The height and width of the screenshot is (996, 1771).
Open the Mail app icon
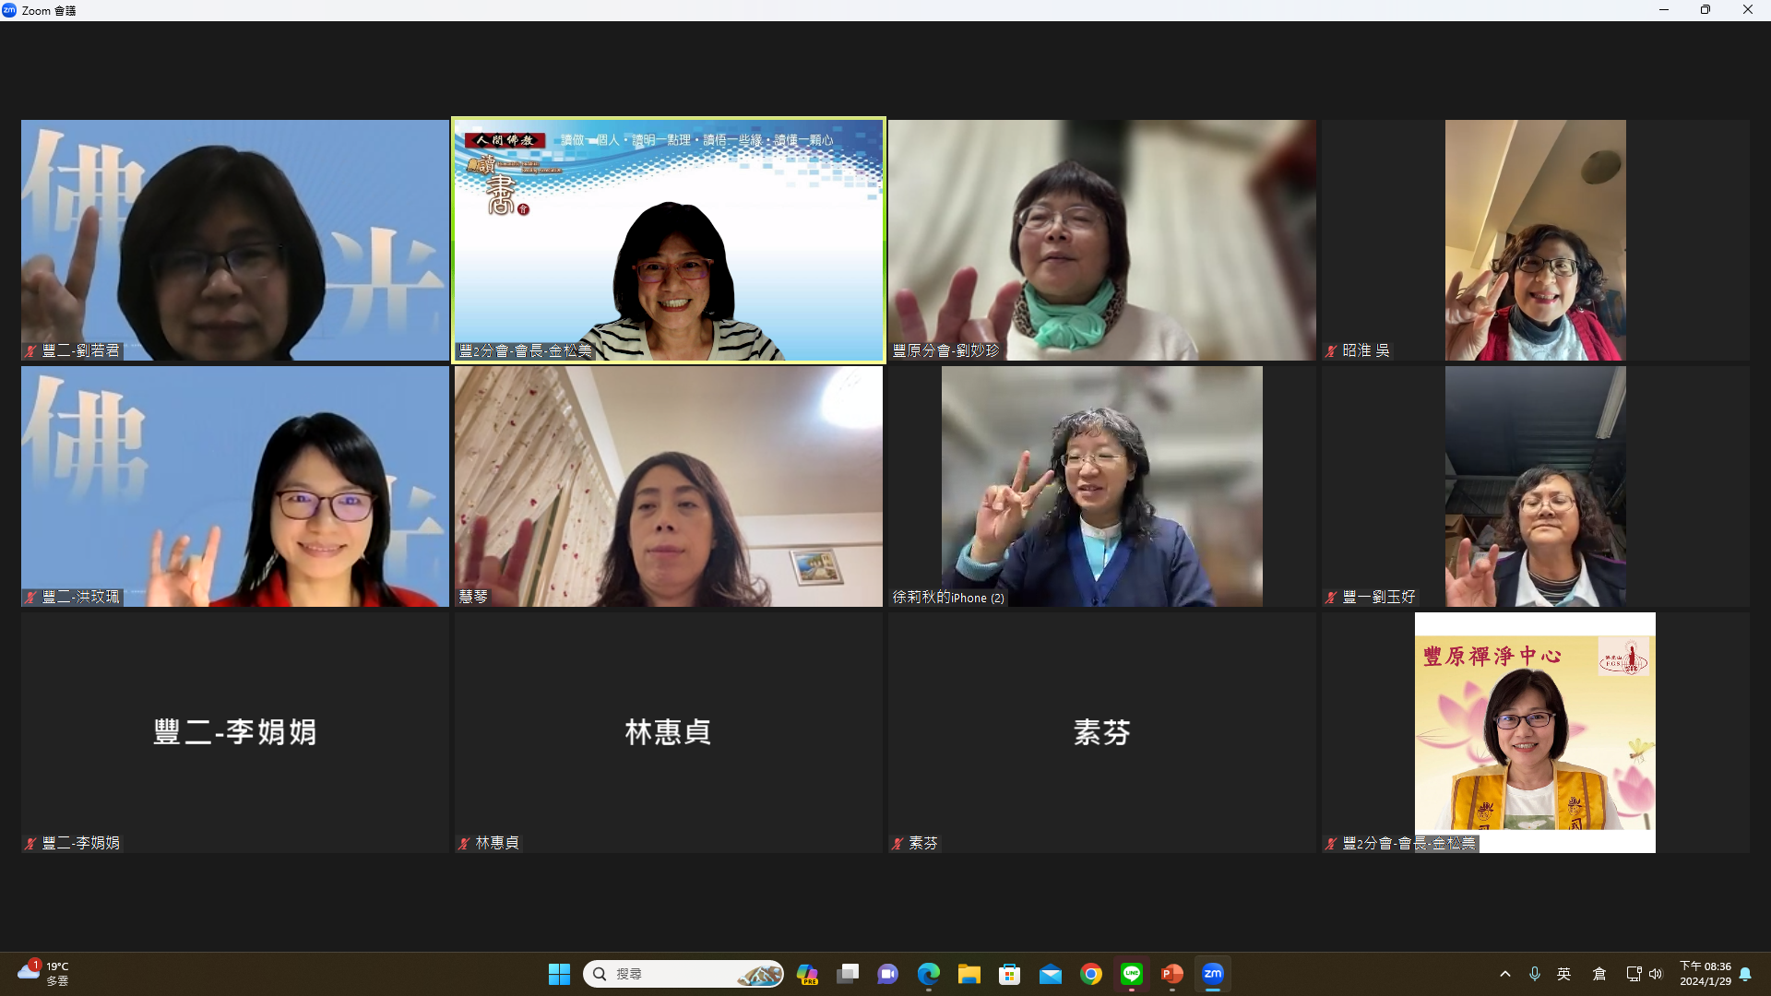pos(1051,974)
